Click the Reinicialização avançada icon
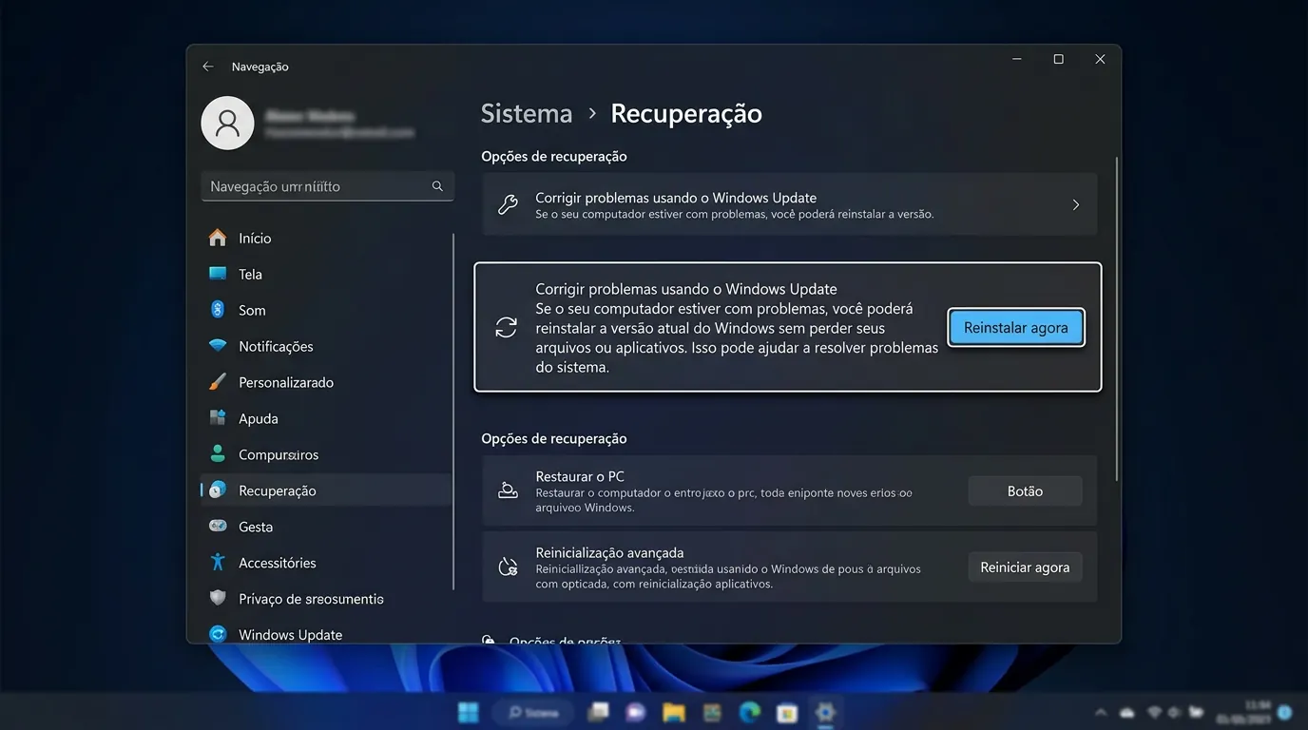This screenshot has width=1308, height=730. (508, 567)
